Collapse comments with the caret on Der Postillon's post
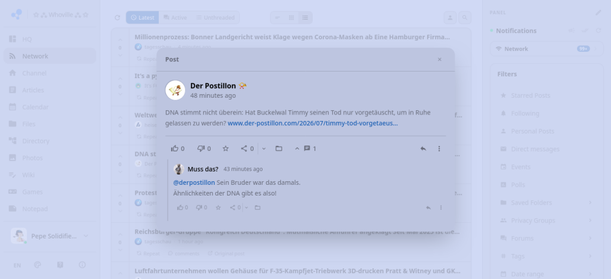Screen dimensions: 611x279 (297, 148)
